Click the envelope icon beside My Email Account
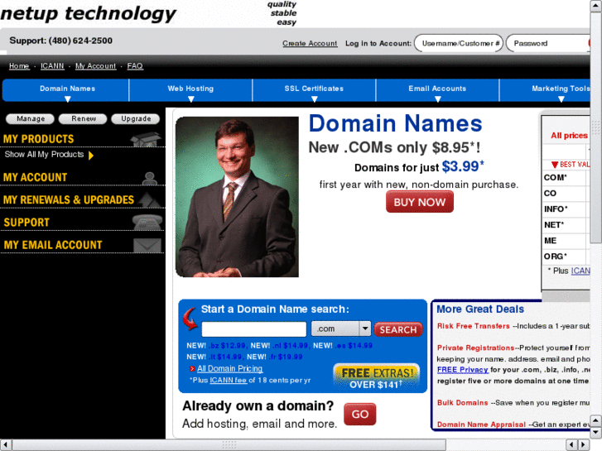This screenshot has width=602, height=451. pyautogui.click(x=147, y=245)
